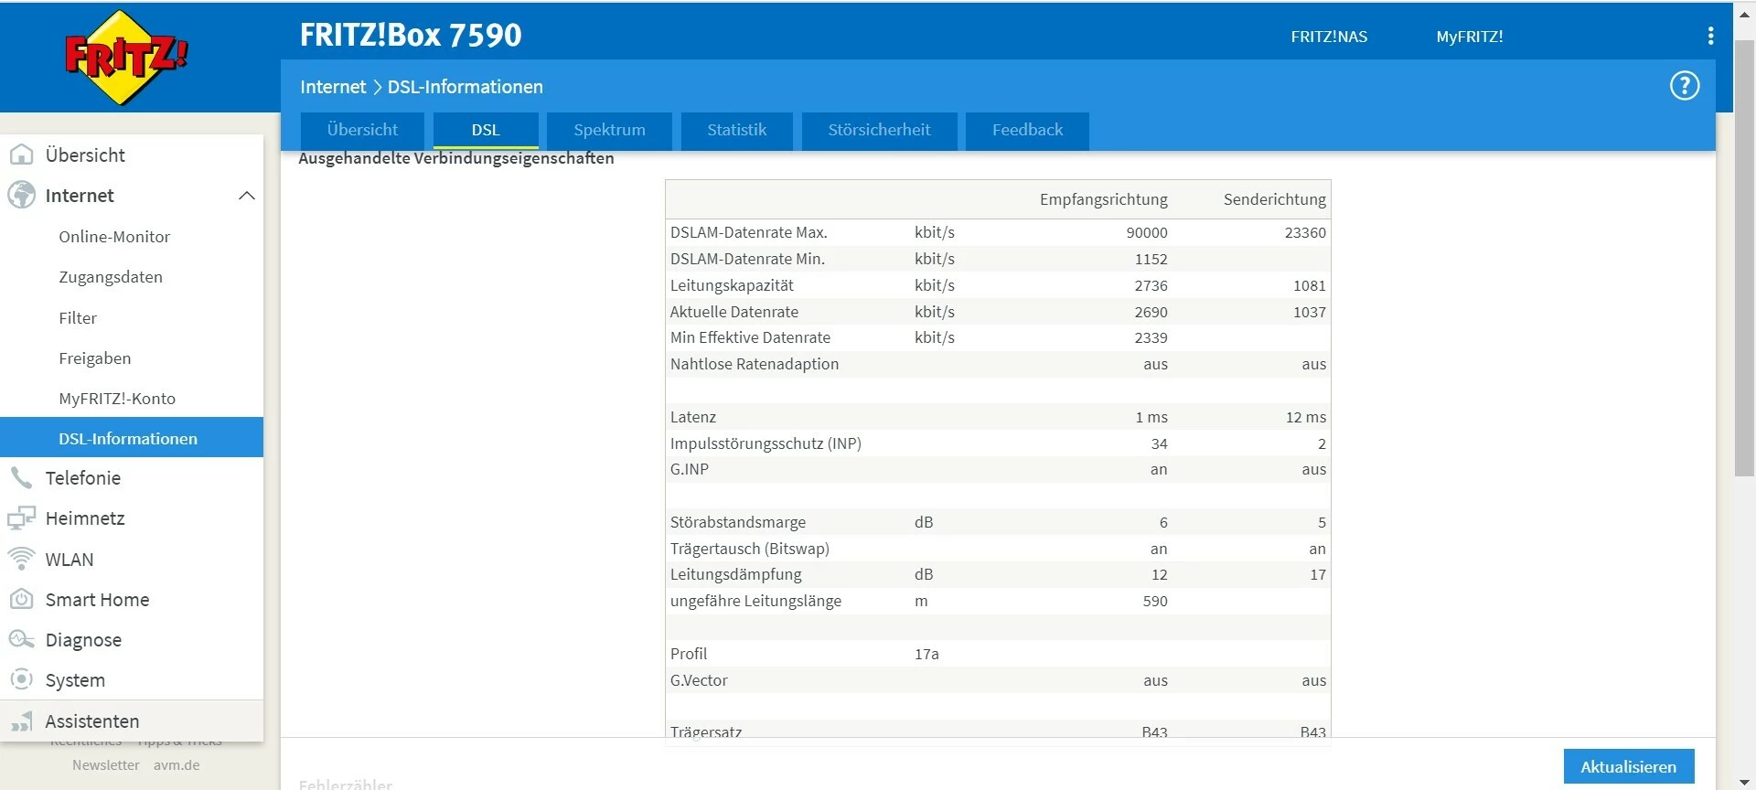Click the Smart Home icon

[x=21, y=599]
